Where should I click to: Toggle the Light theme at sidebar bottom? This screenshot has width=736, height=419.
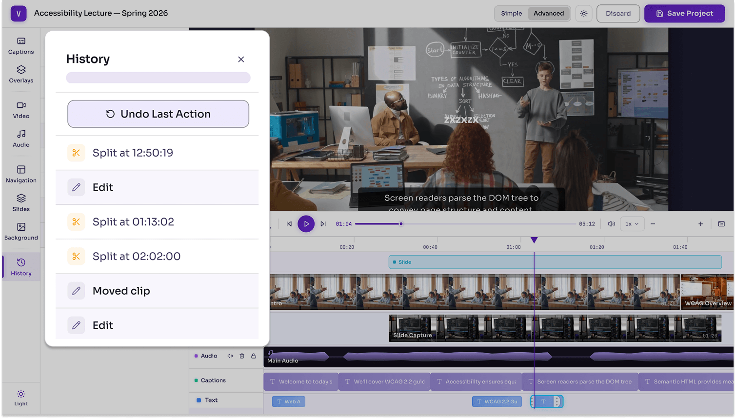coord(21,398)
